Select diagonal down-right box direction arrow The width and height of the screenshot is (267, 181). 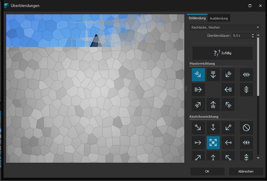[x=198, y=128]
